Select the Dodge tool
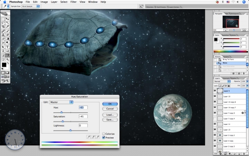The width and height of the screenshot is (249, 156). pos(7,43)
